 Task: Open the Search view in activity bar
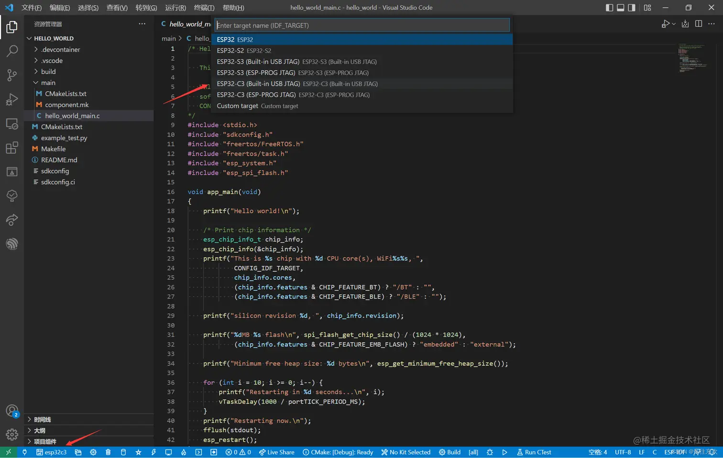12,51
